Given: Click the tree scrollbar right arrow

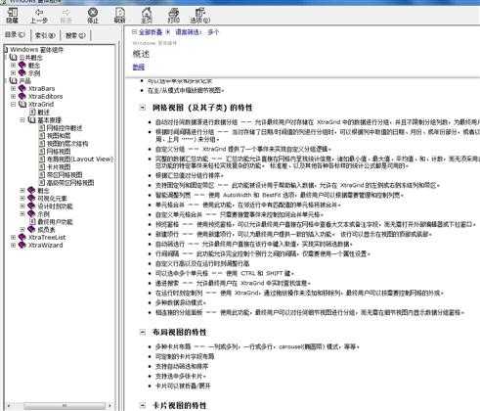Looking at the screenshot, I should click(110, 405).
